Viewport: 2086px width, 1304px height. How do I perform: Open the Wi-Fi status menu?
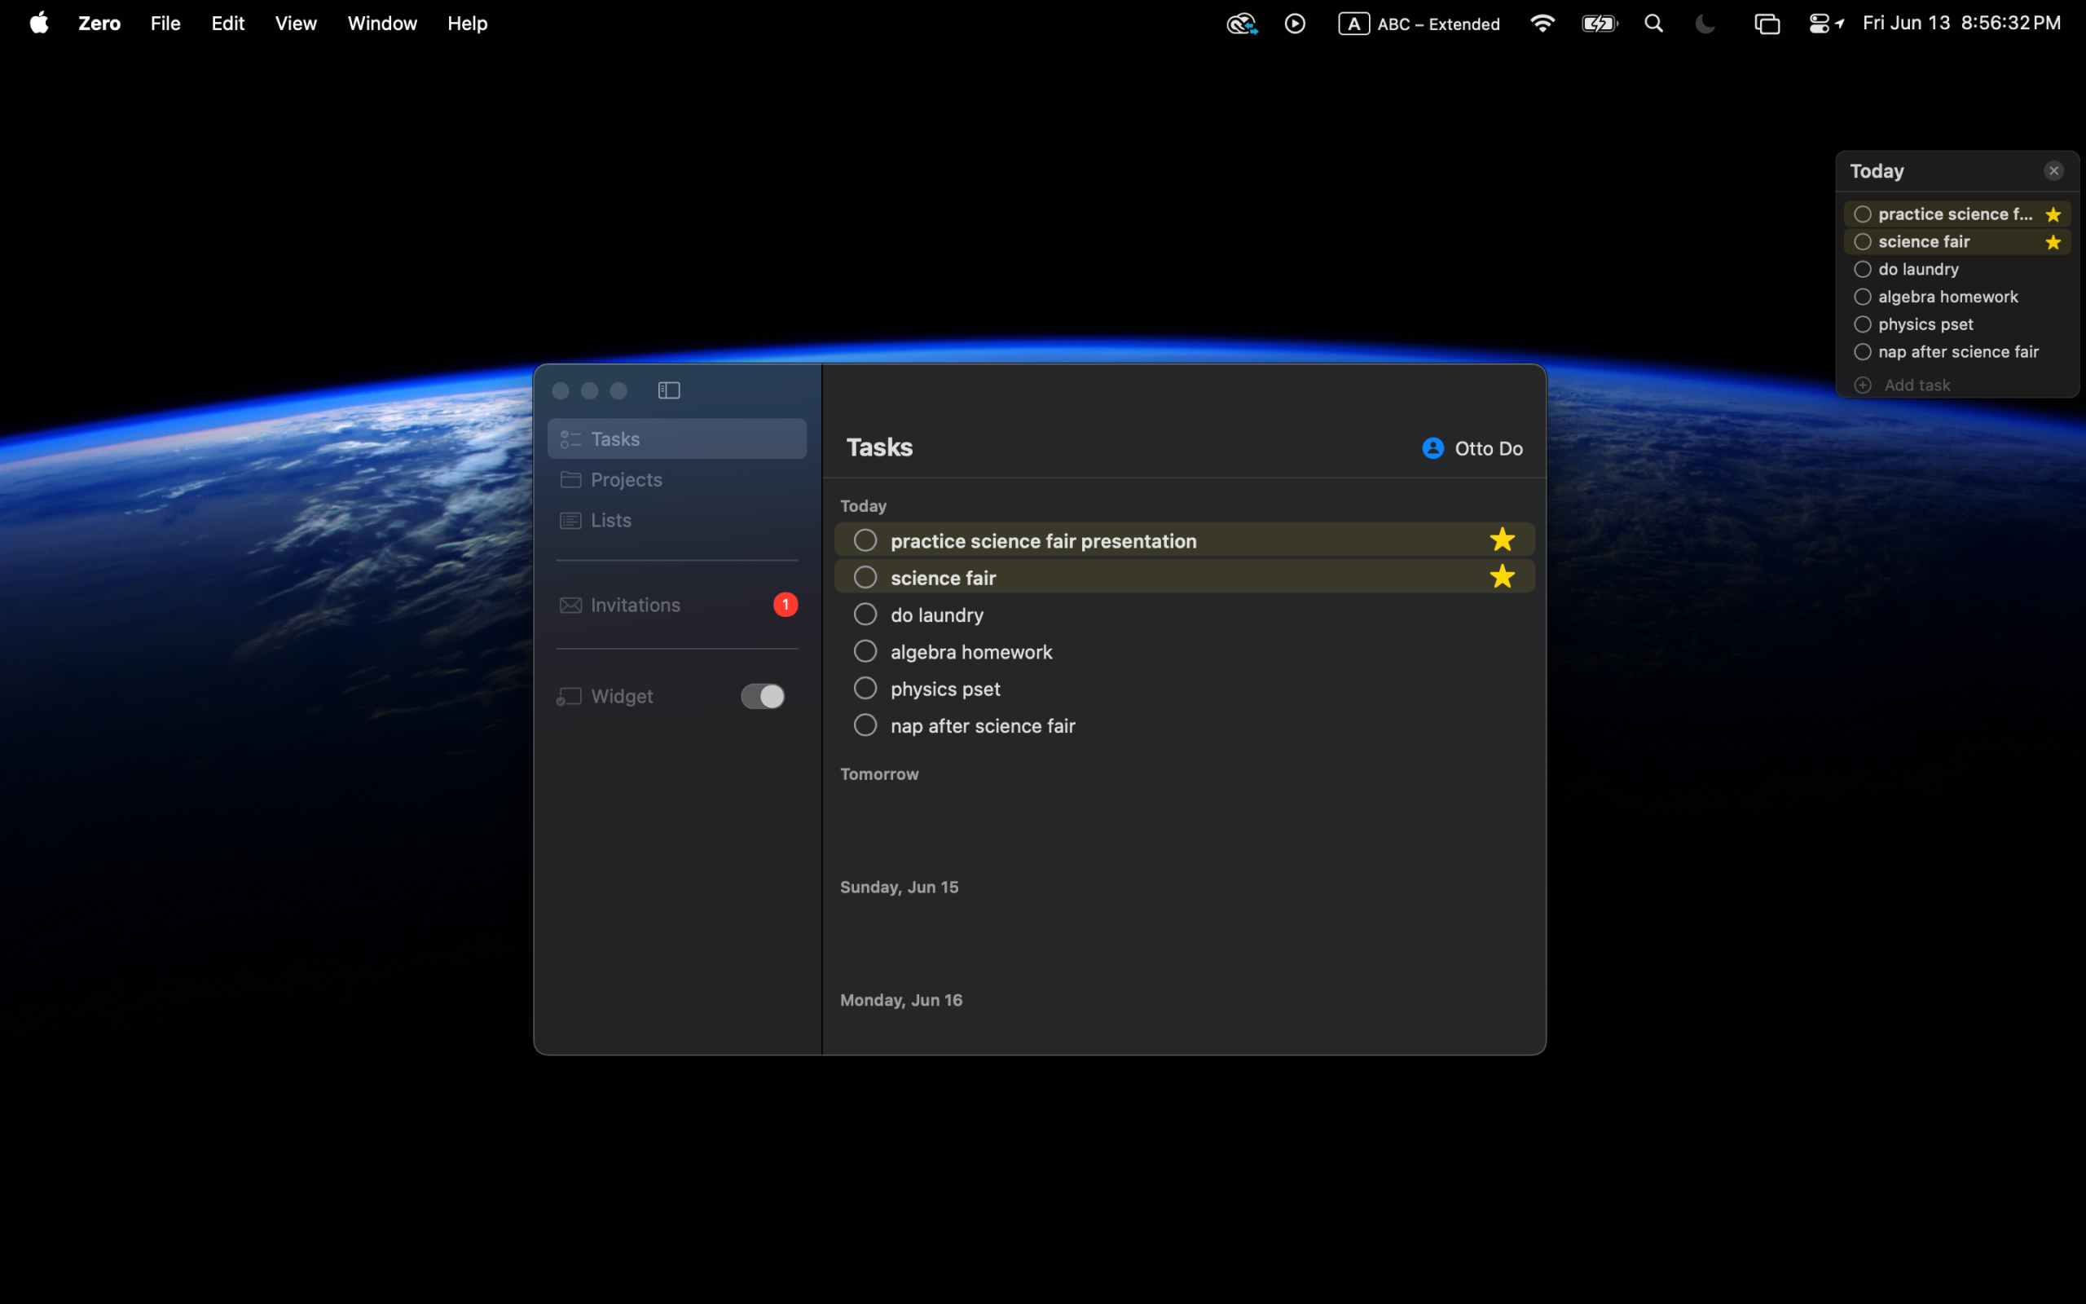[1542, 24]
